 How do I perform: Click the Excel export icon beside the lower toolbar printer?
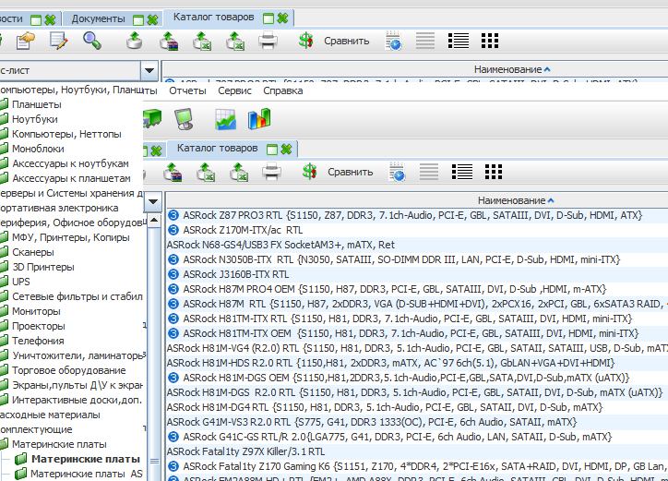click(239, 173)
